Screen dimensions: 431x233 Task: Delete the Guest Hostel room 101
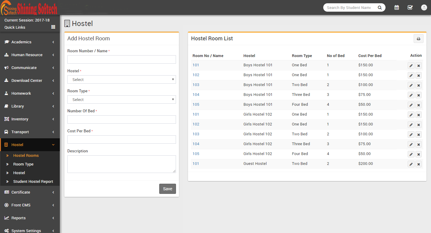[x=418, y=164]
